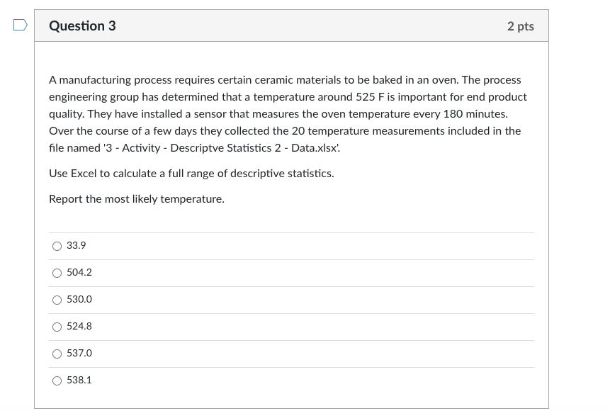Select the 33.9 radio button
This screenshot has height=411, width=610.
point(57,246)
